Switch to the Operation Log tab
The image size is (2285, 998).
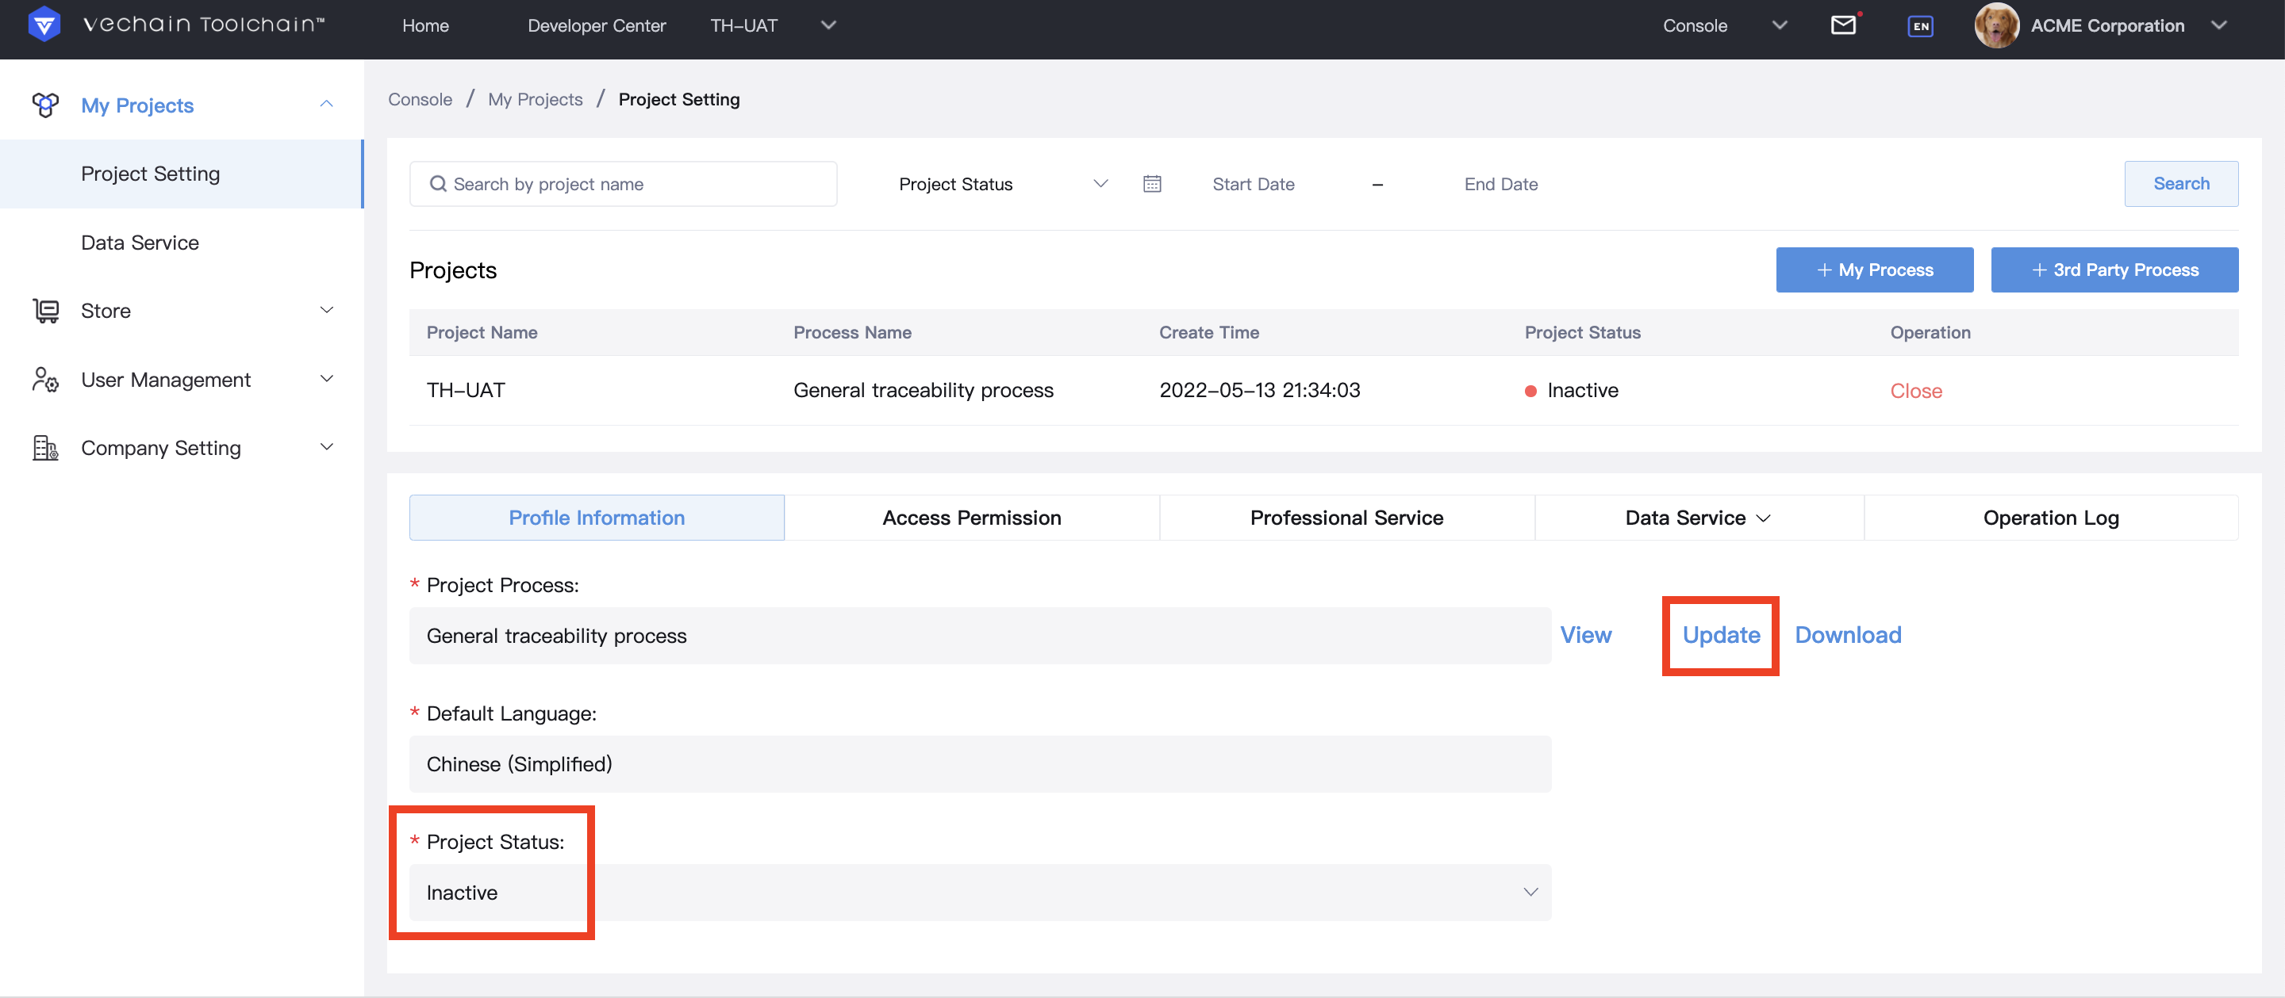(x=2051, y=518)
